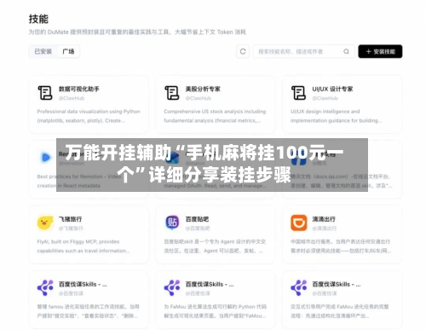Screen dimensions: 426x330
Task: Click the @飞猪旅行 author label
Action: tap(71, 229)
